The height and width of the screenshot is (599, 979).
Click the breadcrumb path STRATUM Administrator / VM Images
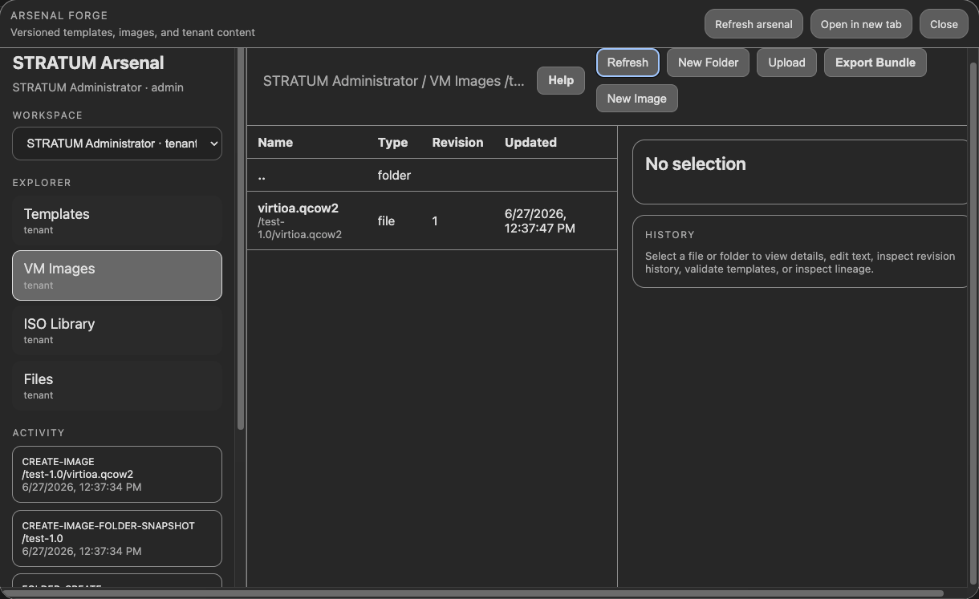click(394, 80)
